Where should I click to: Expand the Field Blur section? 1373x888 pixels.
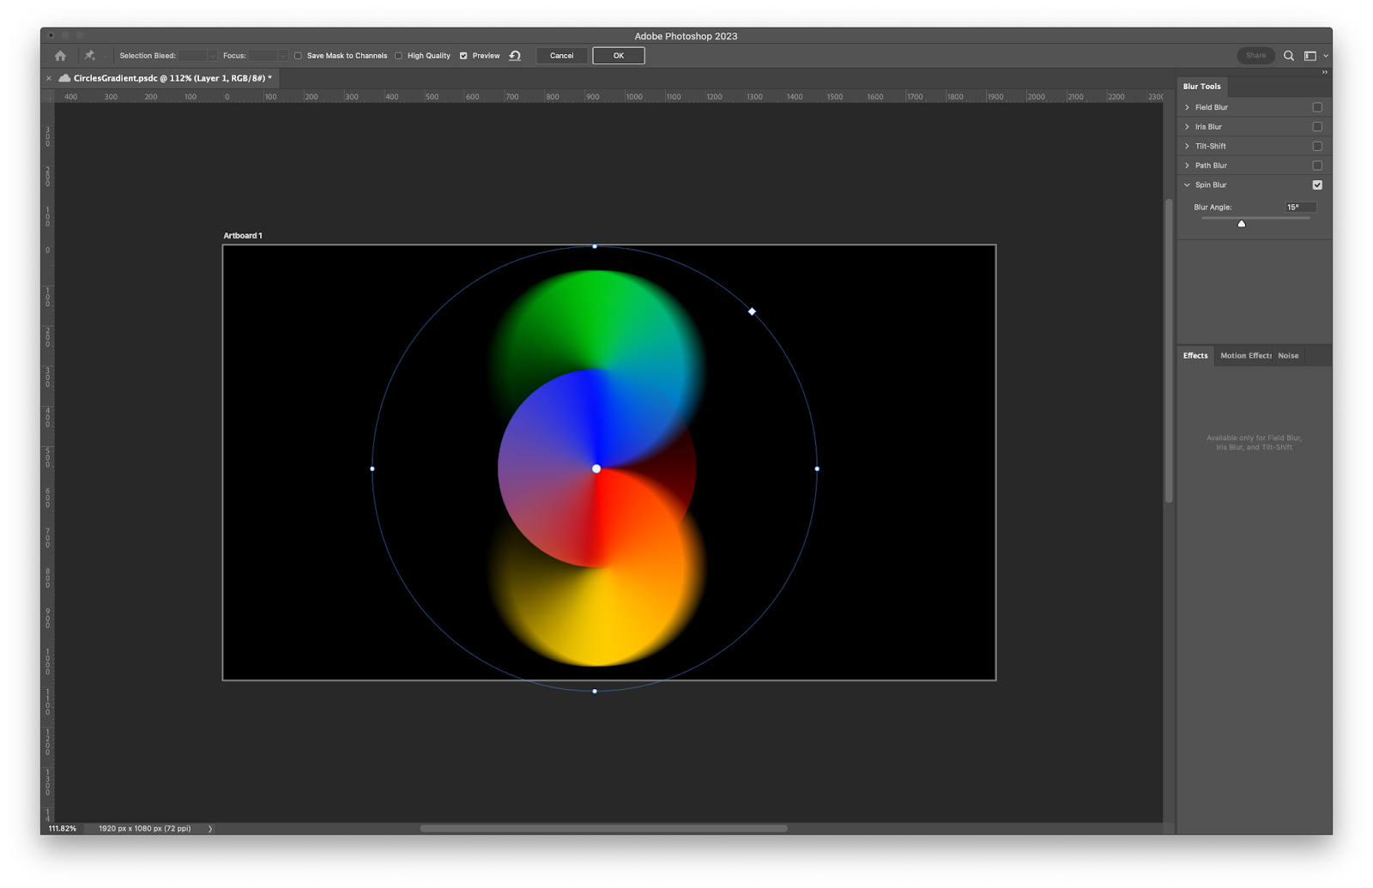[x=1188, y=107]
